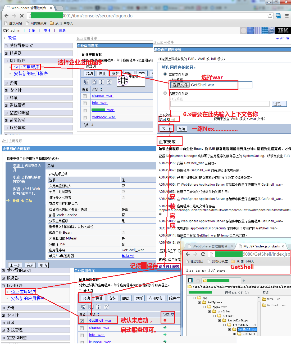Click the screen-cast icon beside the star

click(279, 16)
